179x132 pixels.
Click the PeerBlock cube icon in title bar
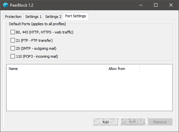6,5
